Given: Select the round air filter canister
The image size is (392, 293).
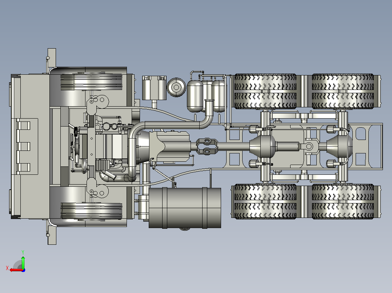Looking at the screenshot, I should [x=176, y=87].
